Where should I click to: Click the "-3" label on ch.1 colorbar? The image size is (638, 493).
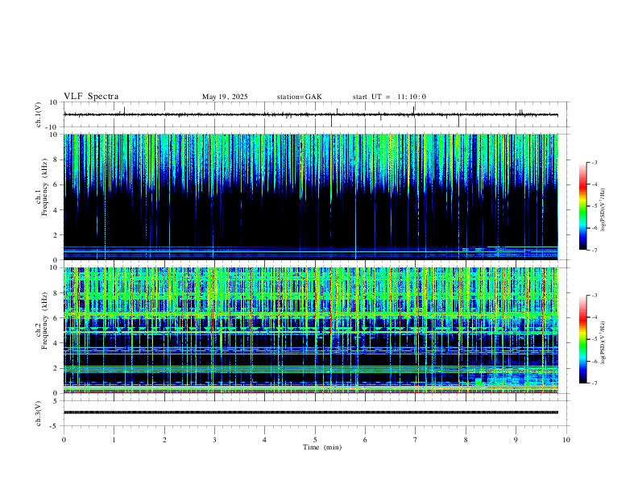point(594,162)
